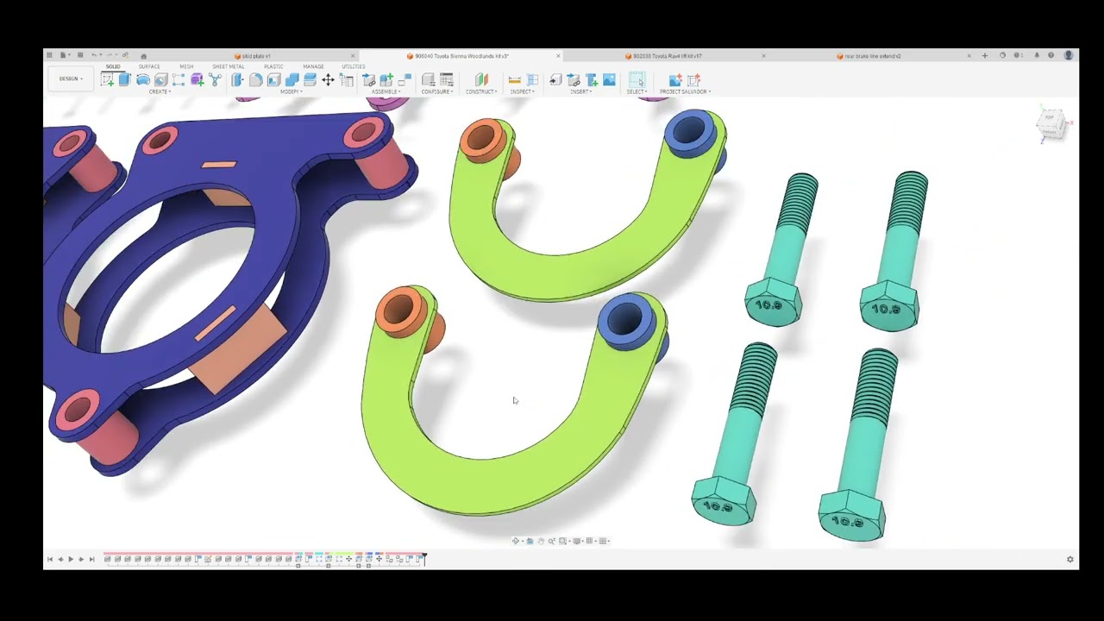Switch to the Surface ribbon tab
1104x621 pixels.
click(149, 66)
